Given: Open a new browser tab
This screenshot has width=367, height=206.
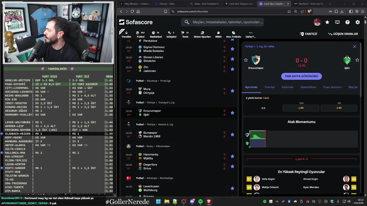Looking at the screenshot, I should pos(330,4).
